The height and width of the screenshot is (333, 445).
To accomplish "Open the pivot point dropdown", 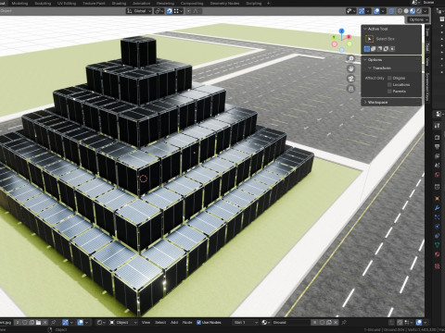I will [159, 11].
